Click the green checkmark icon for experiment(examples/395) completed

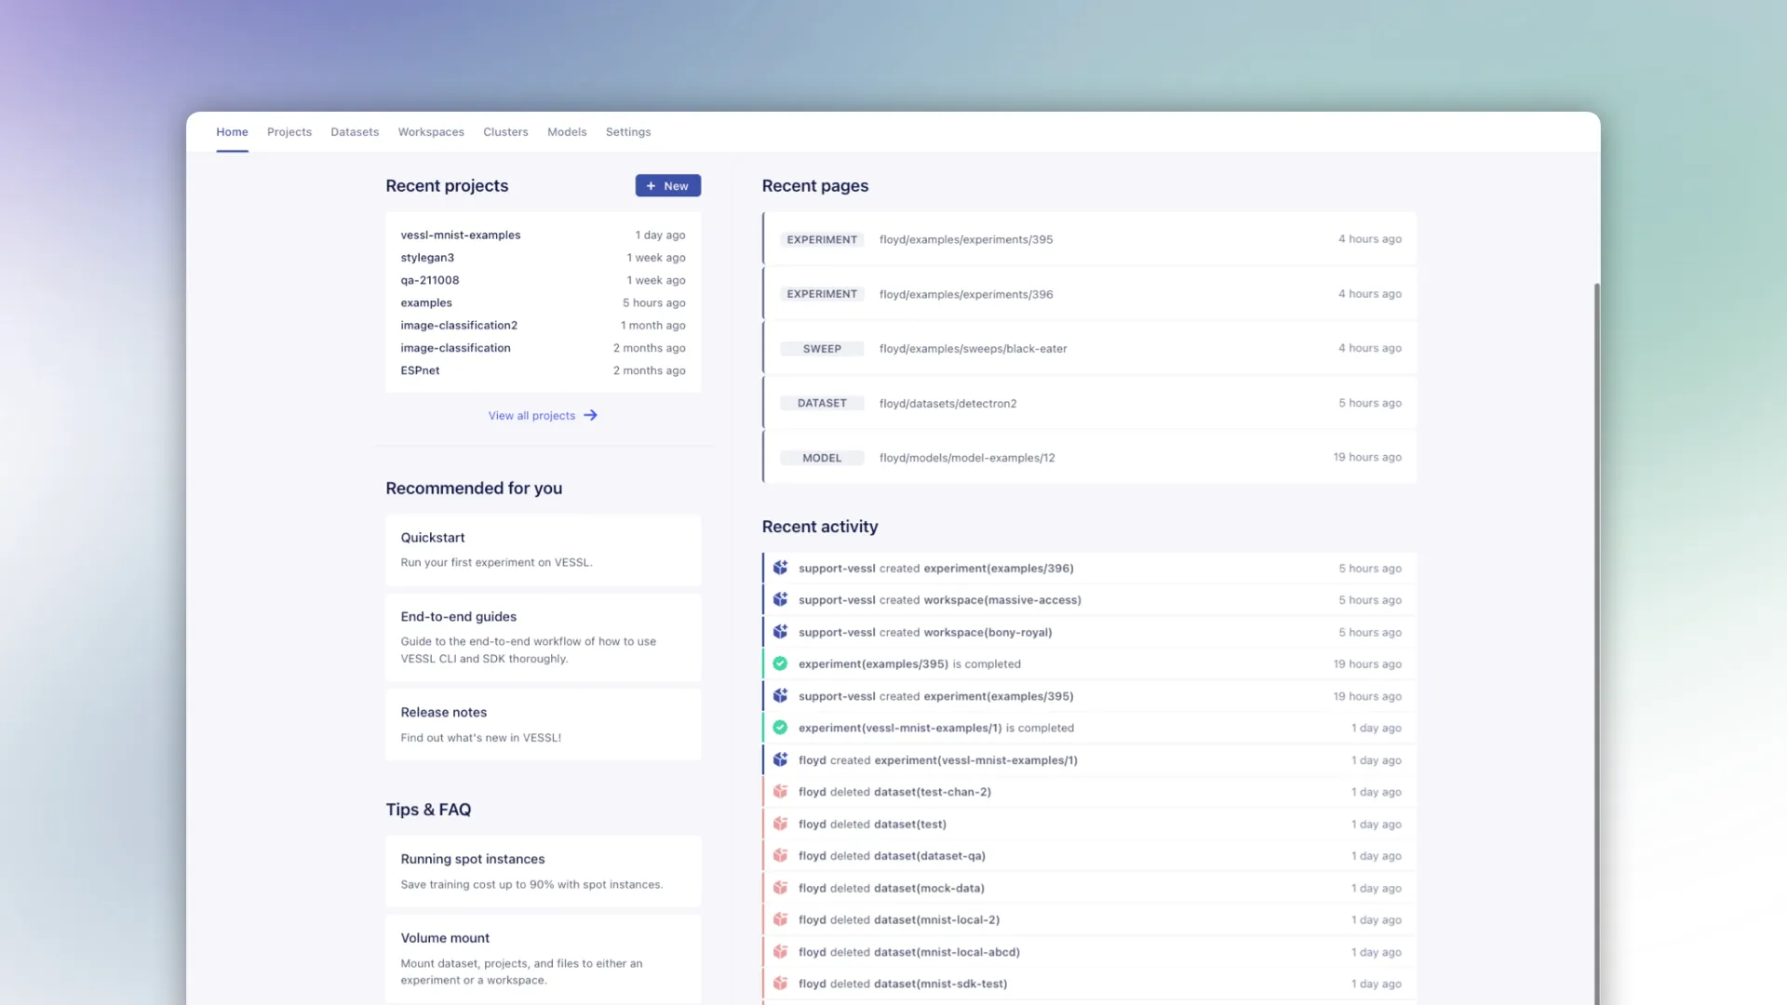780,663
